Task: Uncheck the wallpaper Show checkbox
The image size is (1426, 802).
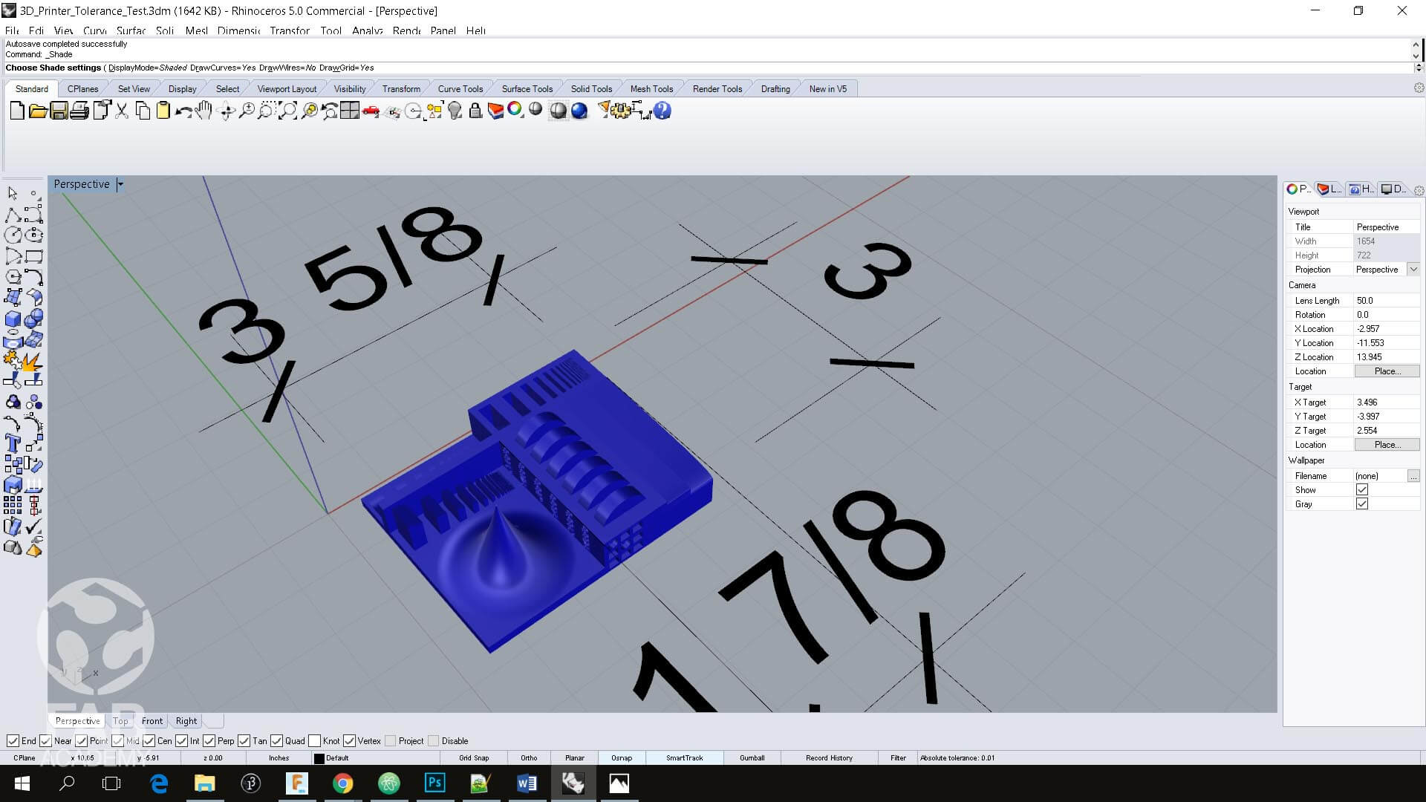Action: [1362, 490]
